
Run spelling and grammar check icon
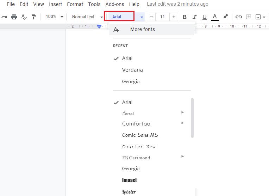coord(24,17)
